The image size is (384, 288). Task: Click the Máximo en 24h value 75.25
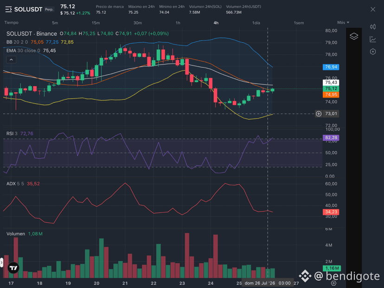133,12
